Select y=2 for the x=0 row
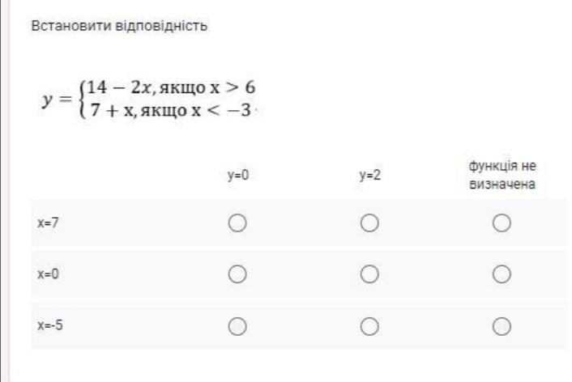 [x=369, y=274]
